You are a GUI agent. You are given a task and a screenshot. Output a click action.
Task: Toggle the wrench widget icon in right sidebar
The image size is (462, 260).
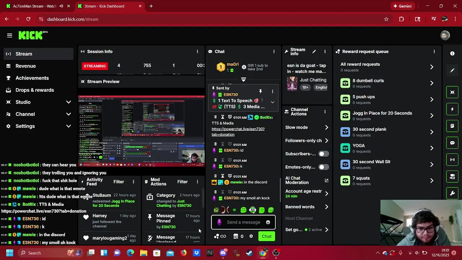coord(452,194)
